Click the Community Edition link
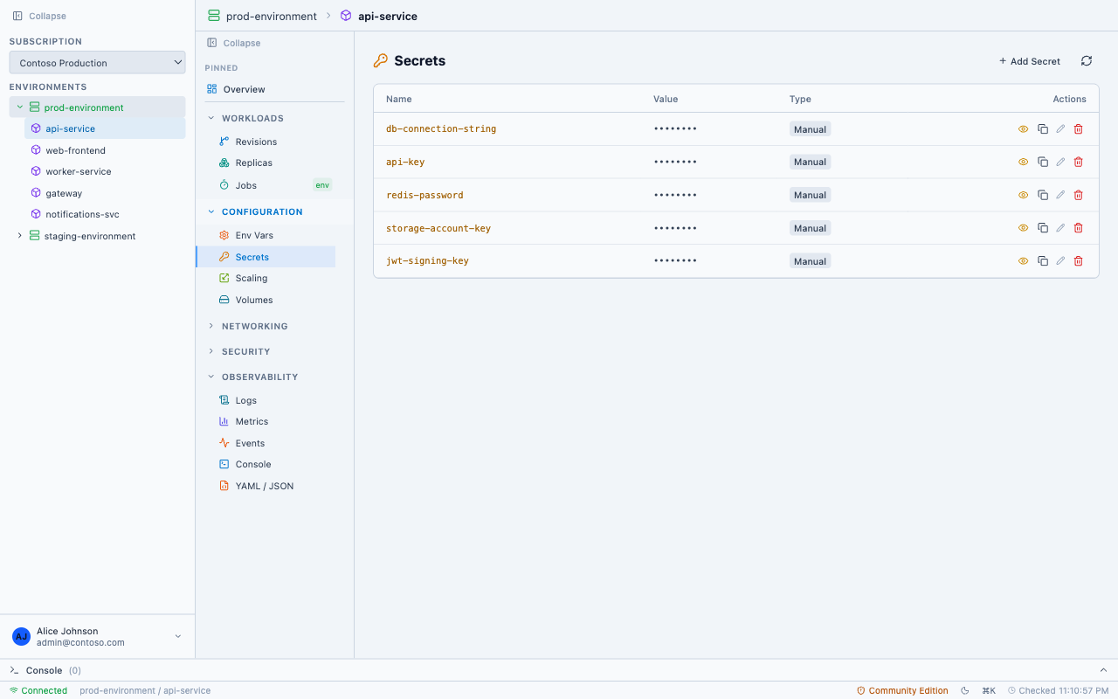1118x699 pixels. point(908,690)
